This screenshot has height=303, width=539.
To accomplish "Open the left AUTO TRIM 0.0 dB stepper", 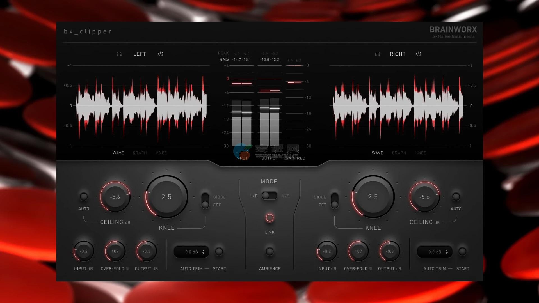I will point(191,252).
